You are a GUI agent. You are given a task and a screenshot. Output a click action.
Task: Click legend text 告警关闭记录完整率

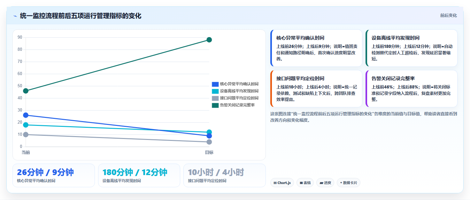(237, 105)
